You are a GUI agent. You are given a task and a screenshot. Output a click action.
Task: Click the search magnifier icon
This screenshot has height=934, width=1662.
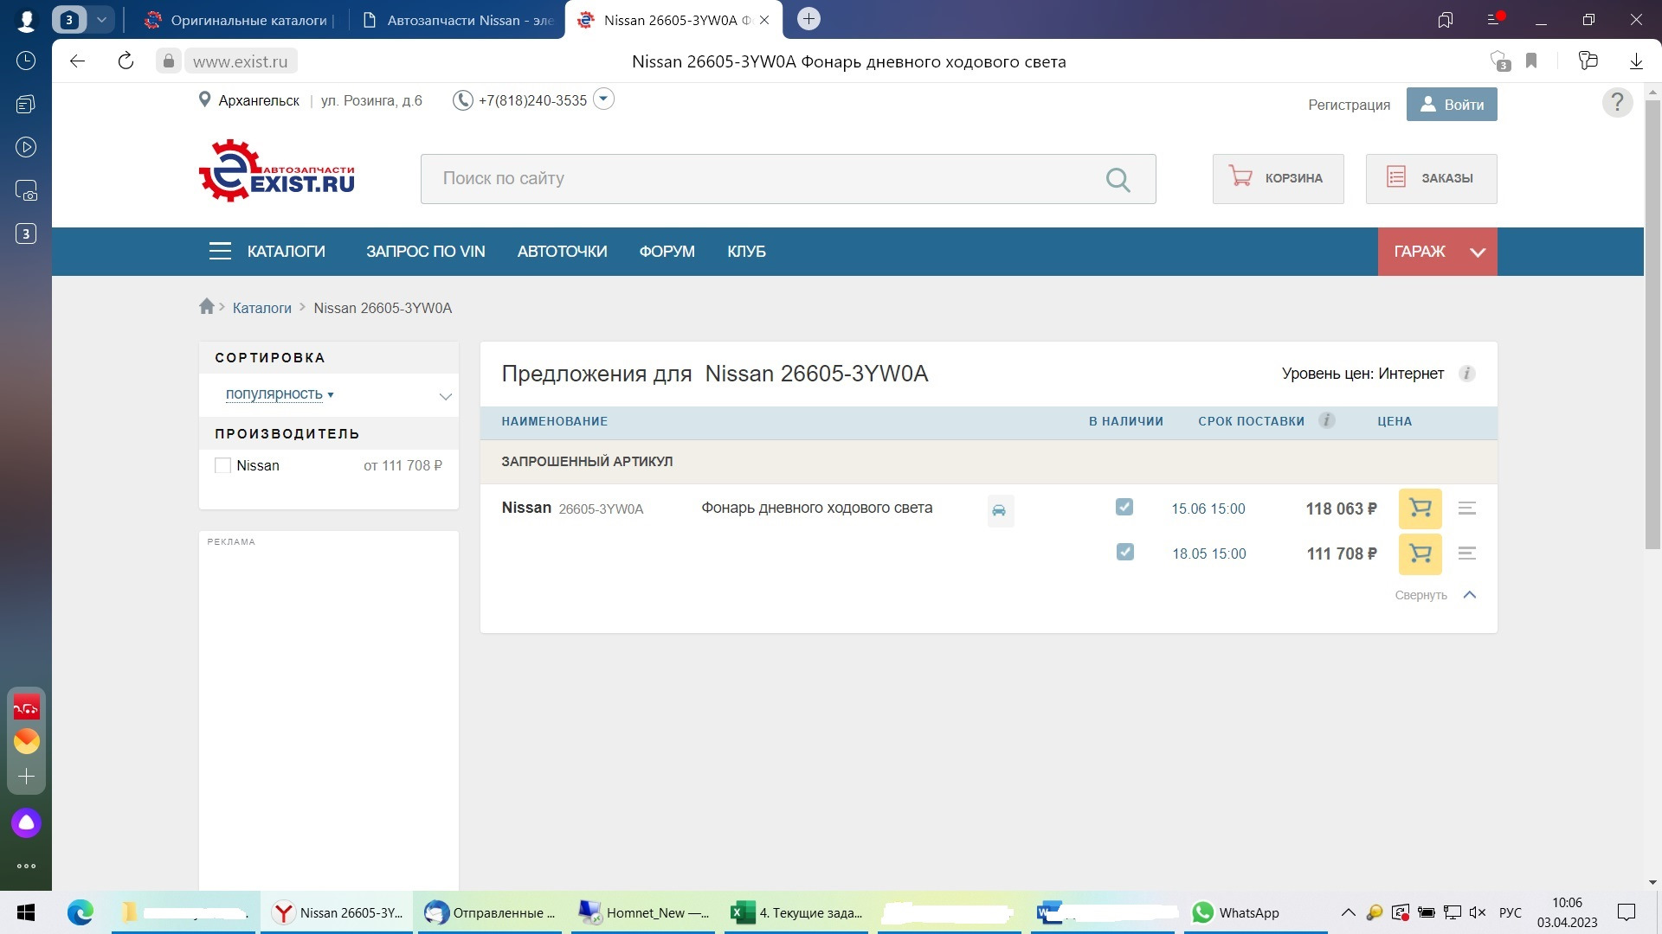pos(1118,178)
